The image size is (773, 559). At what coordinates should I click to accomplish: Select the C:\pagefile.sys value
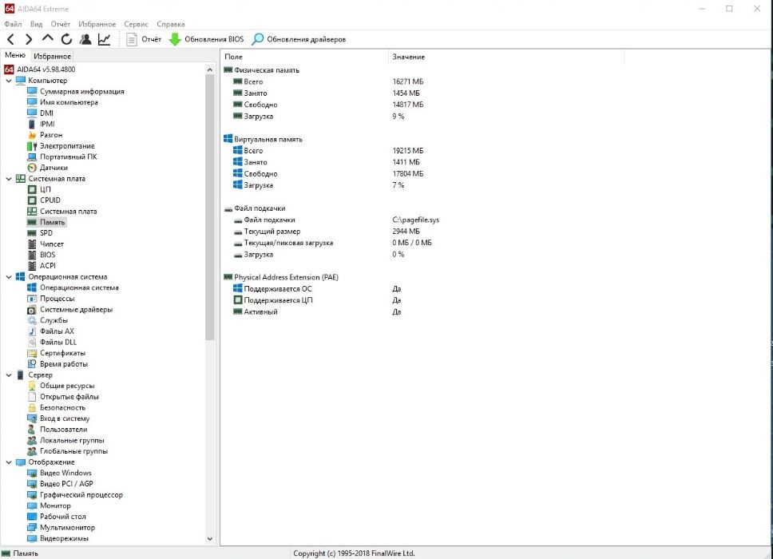415,220
